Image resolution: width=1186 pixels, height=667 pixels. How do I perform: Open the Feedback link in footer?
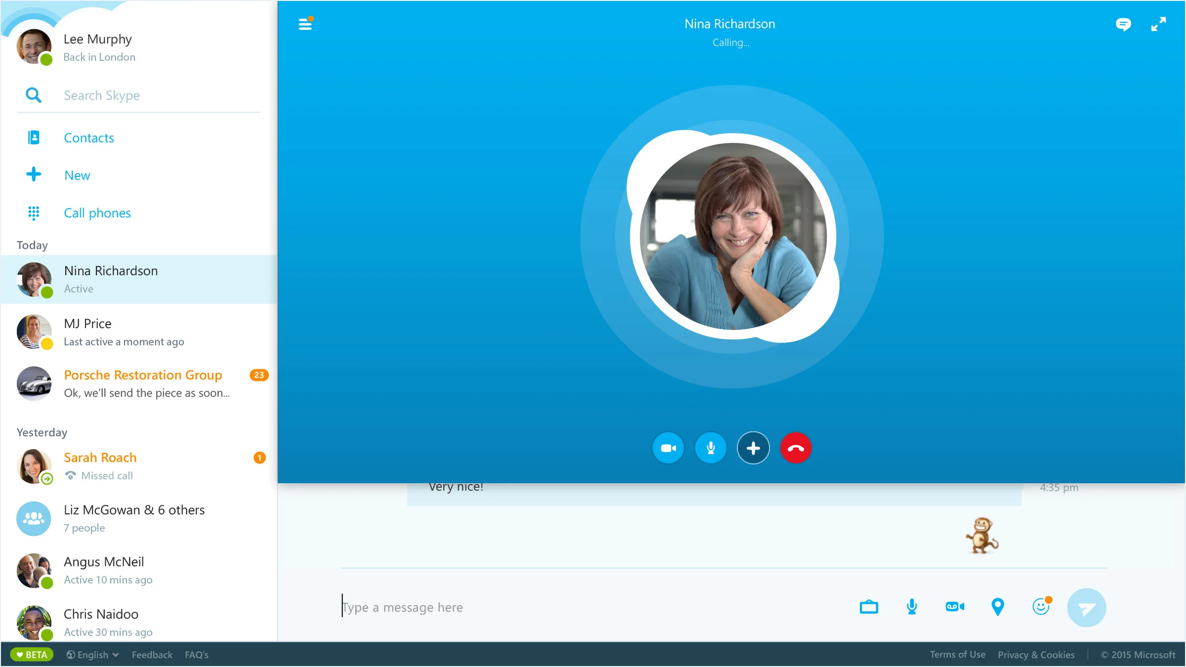[x=152, y=655]
